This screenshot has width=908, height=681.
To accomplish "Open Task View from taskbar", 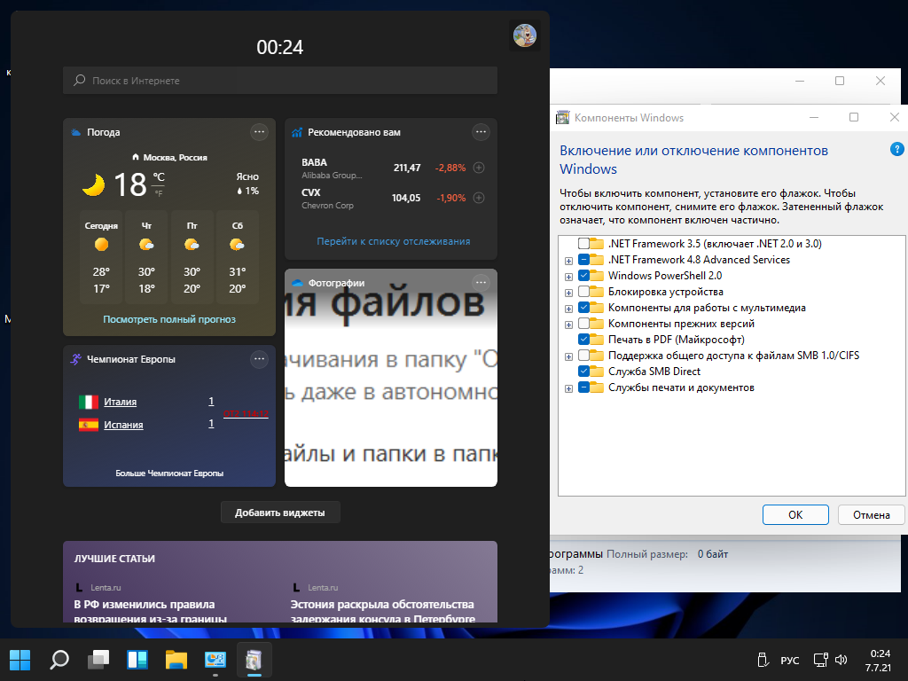I will [98, 660].
